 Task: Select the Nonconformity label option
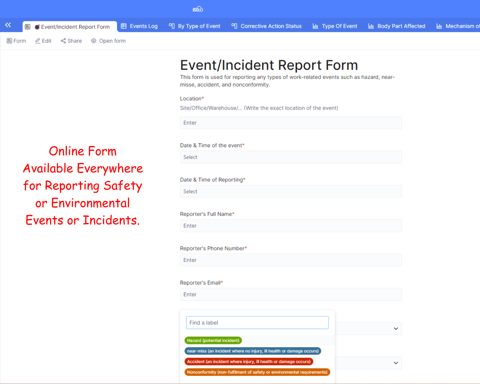tap(257, 372)
